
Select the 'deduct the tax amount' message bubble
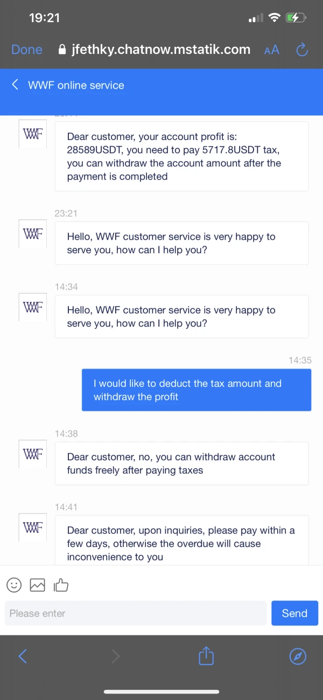pos(196,390)
